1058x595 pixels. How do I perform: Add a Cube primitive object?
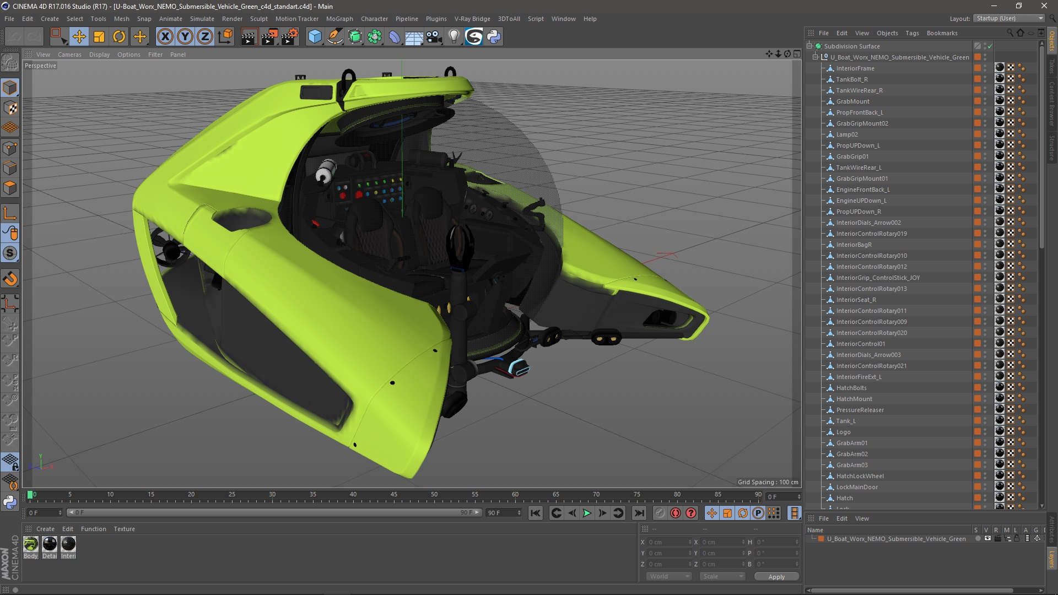click(x=315, y=37)
